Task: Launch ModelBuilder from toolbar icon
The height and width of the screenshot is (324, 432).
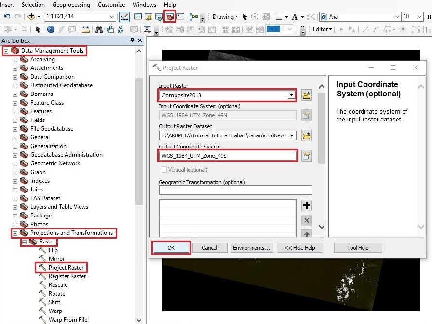Action: click(x=194, y=16)
